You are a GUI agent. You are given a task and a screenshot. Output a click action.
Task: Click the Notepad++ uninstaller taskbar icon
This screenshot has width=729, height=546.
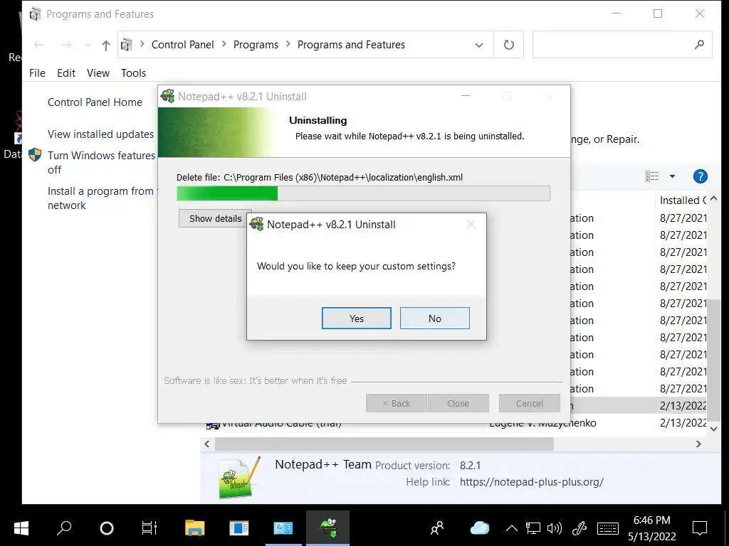pos(327,528)
